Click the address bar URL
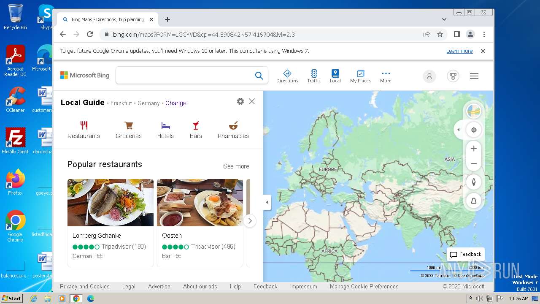The image size is (540, 304). [204, 35]
